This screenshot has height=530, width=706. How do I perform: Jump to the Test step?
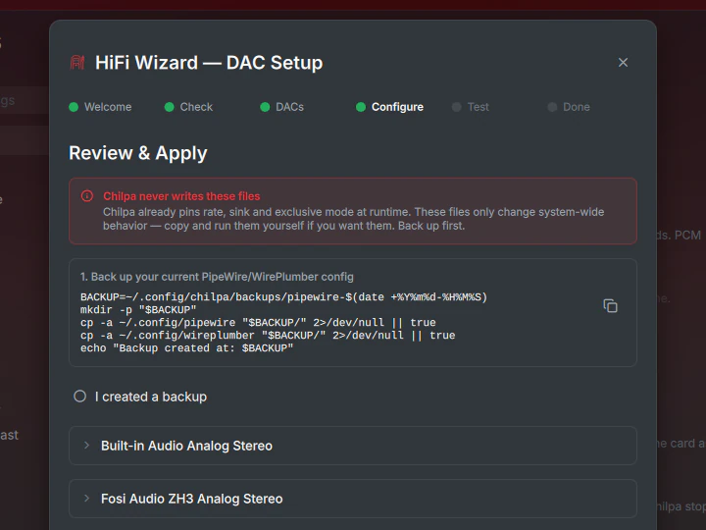(471, 107)
